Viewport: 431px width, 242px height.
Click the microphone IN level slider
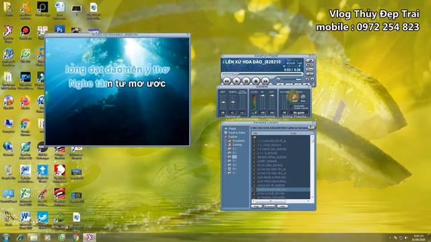pos(263,102)
